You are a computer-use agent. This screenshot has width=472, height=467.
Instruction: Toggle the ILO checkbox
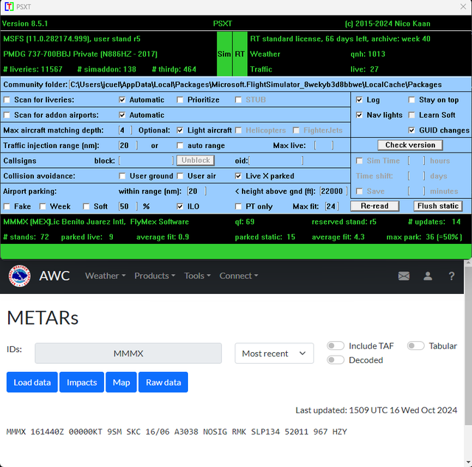(x=180, y=206)
